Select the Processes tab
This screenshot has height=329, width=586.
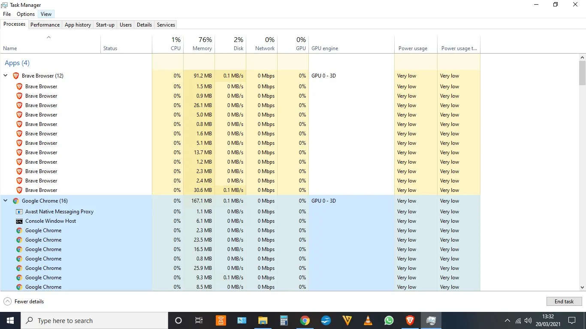pos(14,24)
